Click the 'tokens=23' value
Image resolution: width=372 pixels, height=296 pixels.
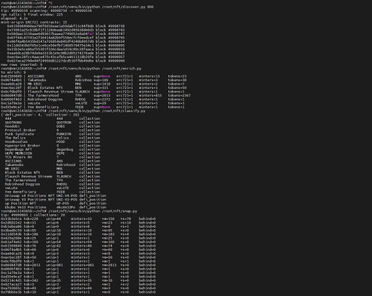point(177,76)
